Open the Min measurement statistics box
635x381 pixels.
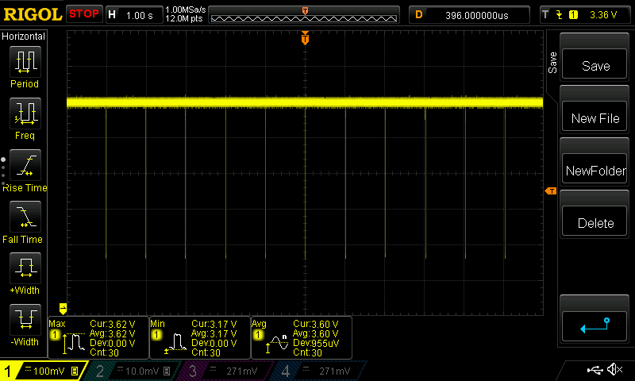point(200,337)
